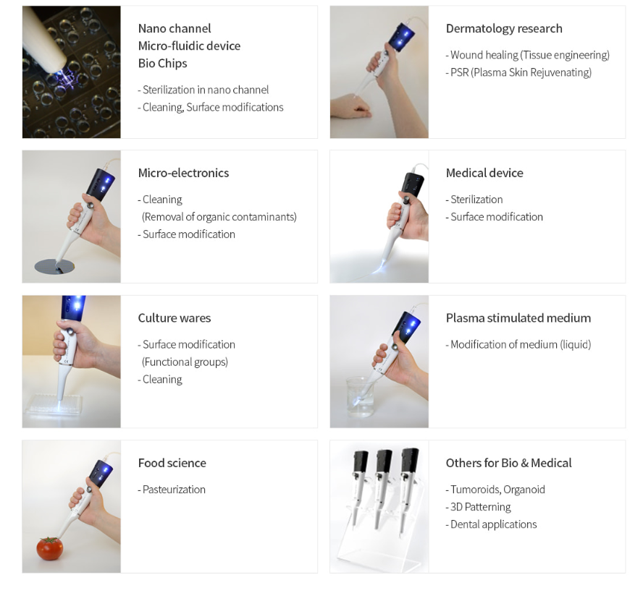
Task: Select Modification of medium (liquid) text
Action: tap(518, 345)
